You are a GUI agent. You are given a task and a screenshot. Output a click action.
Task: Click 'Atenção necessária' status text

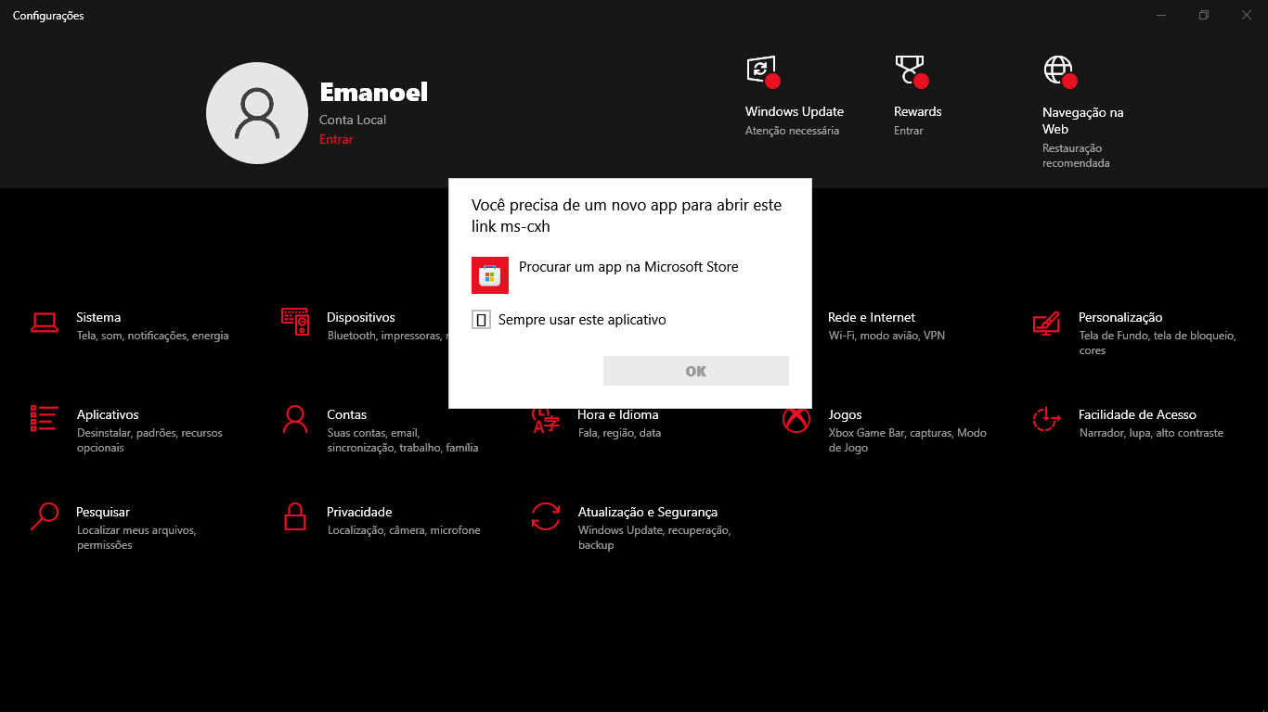(x=792, y=131)
